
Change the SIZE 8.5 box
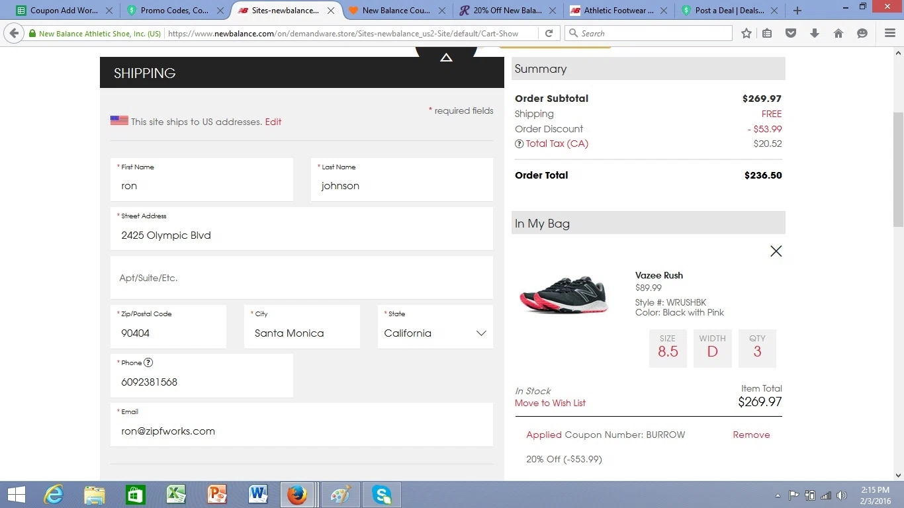coord(668,348)
